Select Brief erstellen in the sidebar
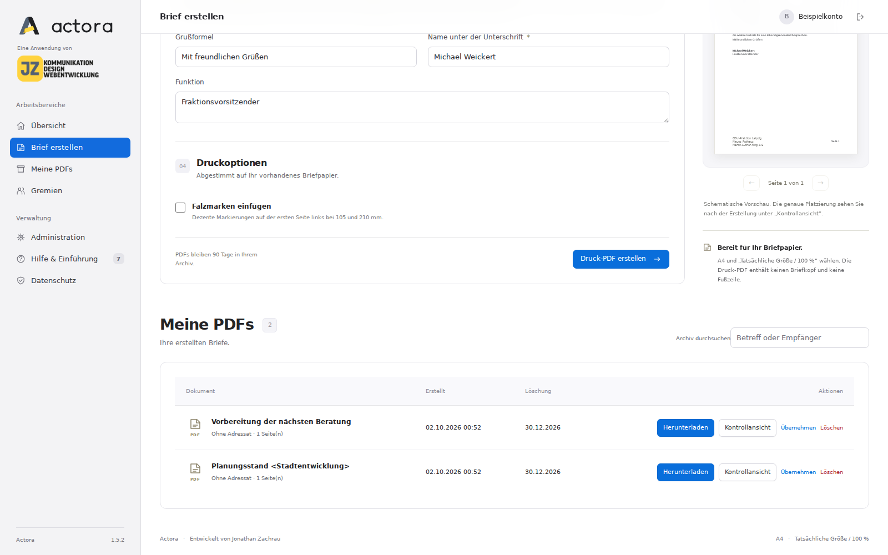This screenshot has height=555, width=888. click(x=70, y=148)
